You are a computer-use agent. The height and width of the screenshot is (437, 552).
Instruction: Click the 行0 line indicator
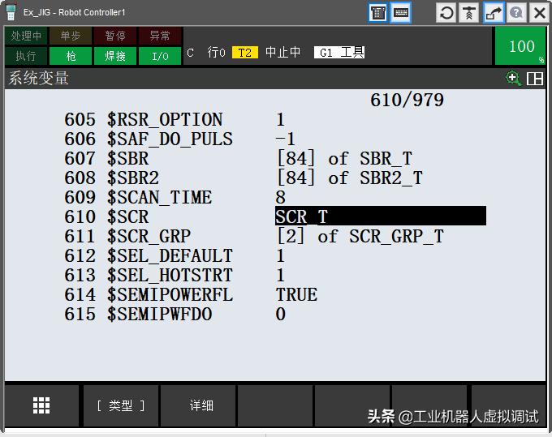[216, 53]
